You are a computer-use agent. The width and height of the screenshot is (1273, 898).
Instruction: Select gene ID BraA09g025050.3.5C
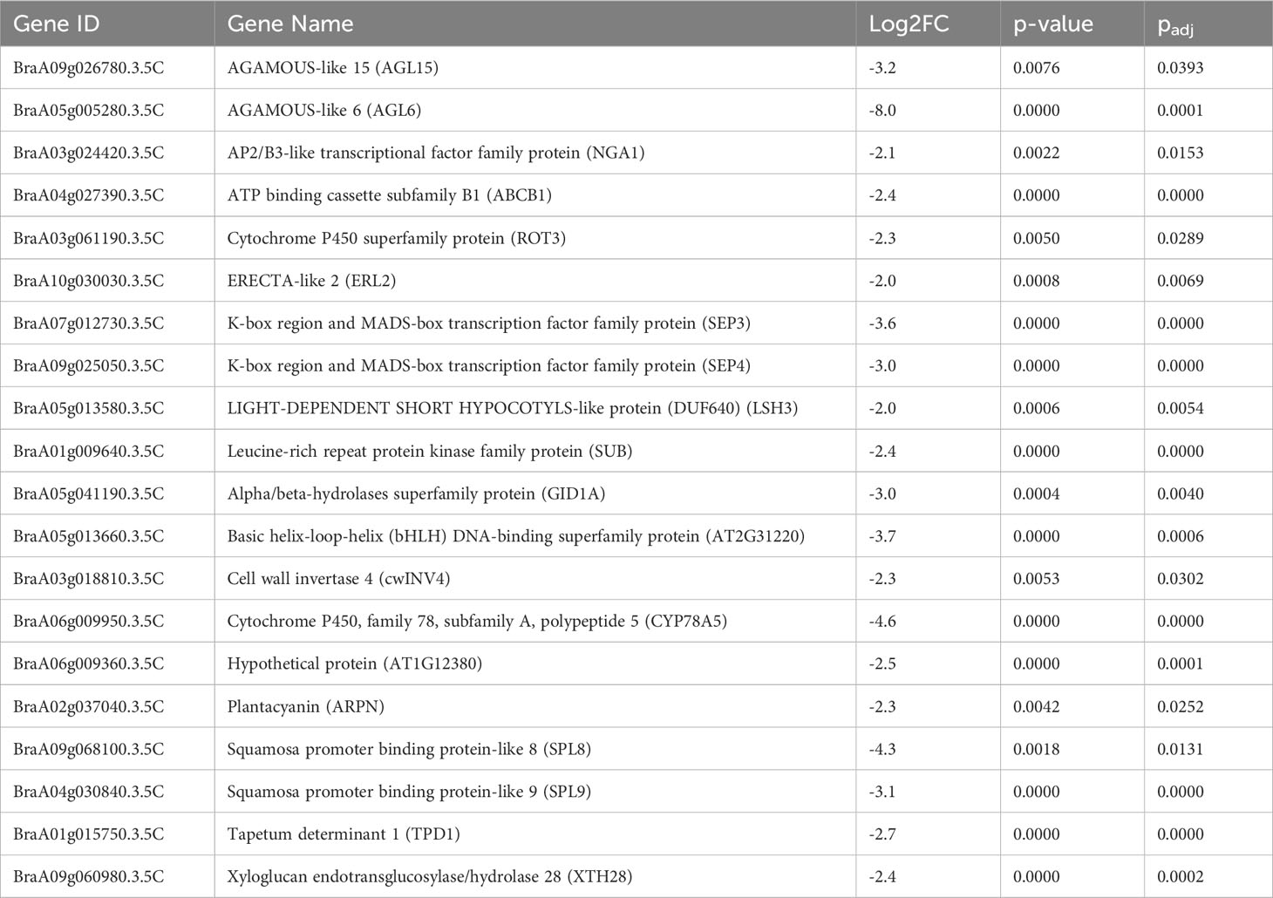pos(88,366)
